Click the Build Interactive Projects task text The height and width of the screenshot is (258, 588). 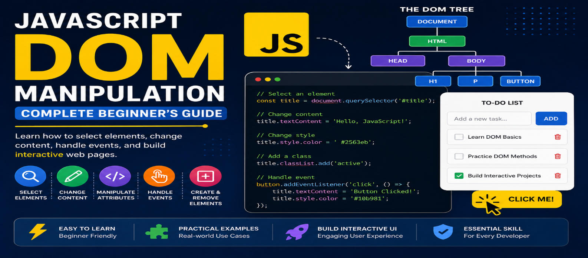point(504,176)
